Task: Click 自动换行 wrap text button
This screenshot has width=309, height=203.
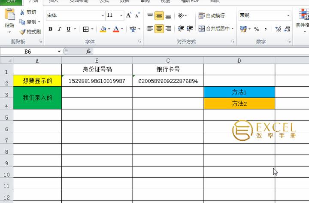Action: coord(212,15)
